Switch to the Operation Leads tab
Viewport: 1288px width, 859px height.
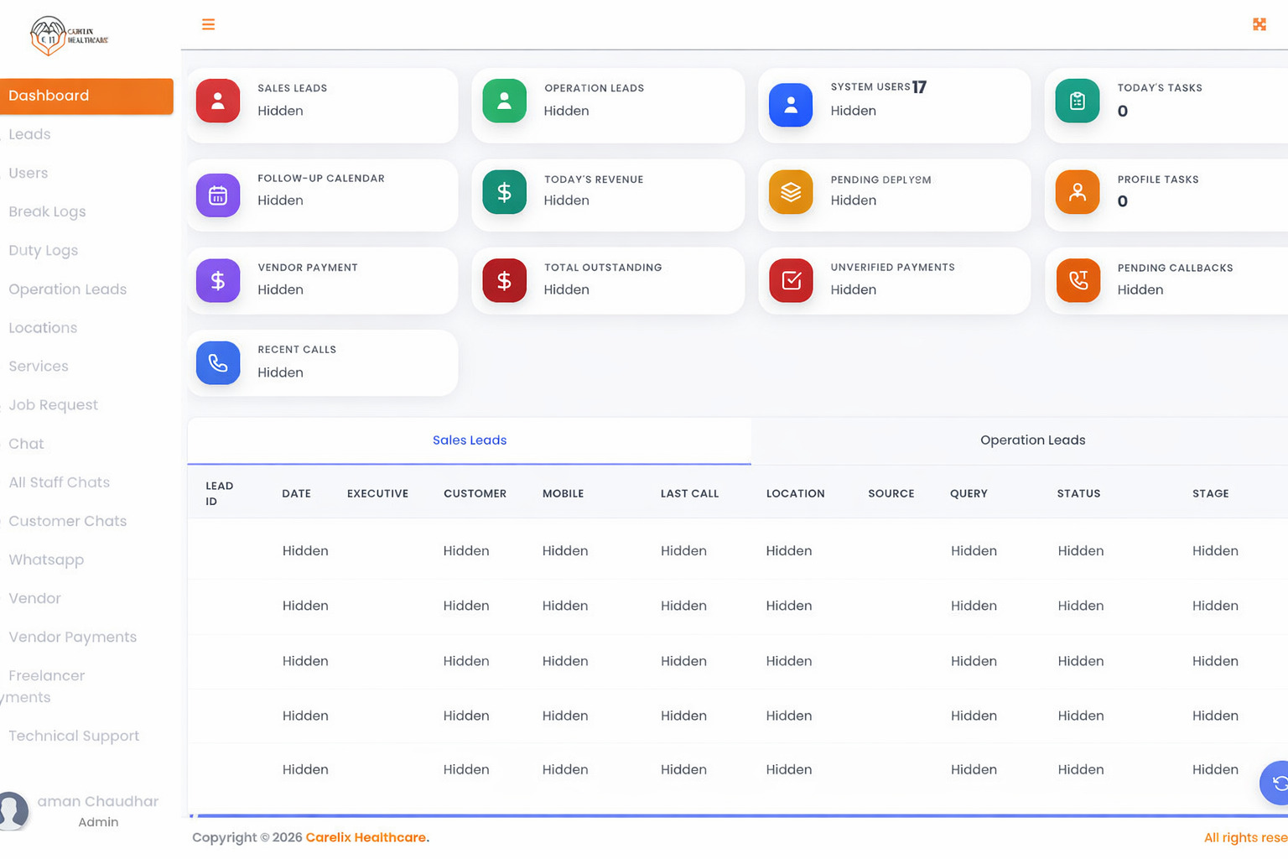[1031, 440]
